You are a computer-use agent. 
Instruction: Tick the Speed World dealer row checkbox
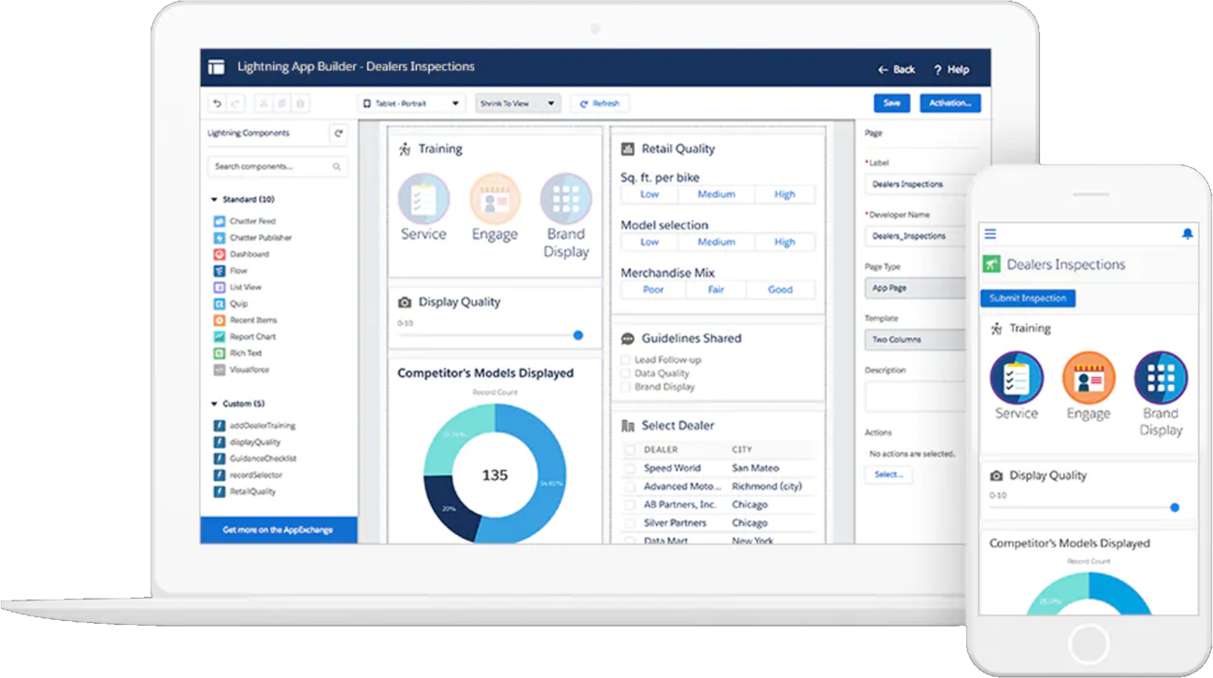pos(630,469)
